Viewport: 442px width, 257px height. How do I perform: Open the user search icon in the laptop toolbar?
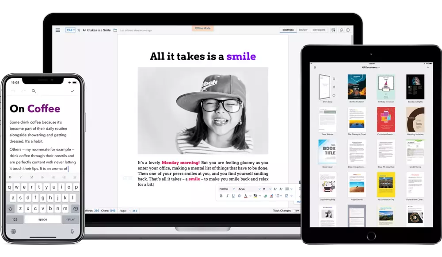tap(342, 30)
